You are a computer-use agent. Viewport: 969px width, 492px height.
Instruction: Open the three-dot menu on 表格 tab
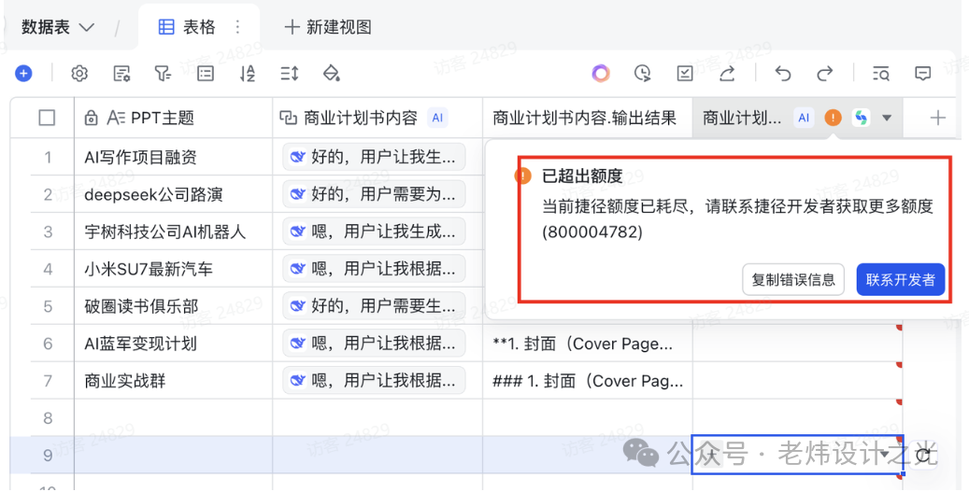coord(238,26)
